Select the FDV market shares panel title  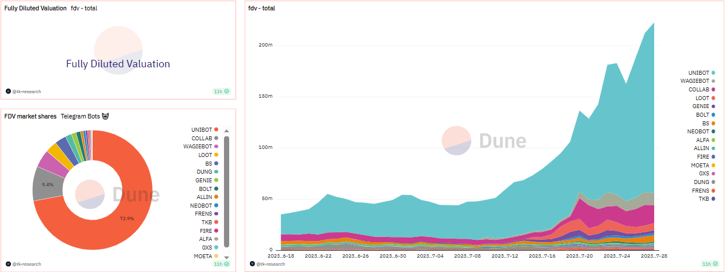click(31, 116)
